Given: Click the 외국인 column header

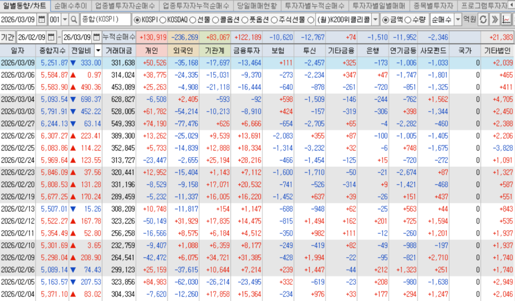Looking at the screenshot, I should point(183,51).
